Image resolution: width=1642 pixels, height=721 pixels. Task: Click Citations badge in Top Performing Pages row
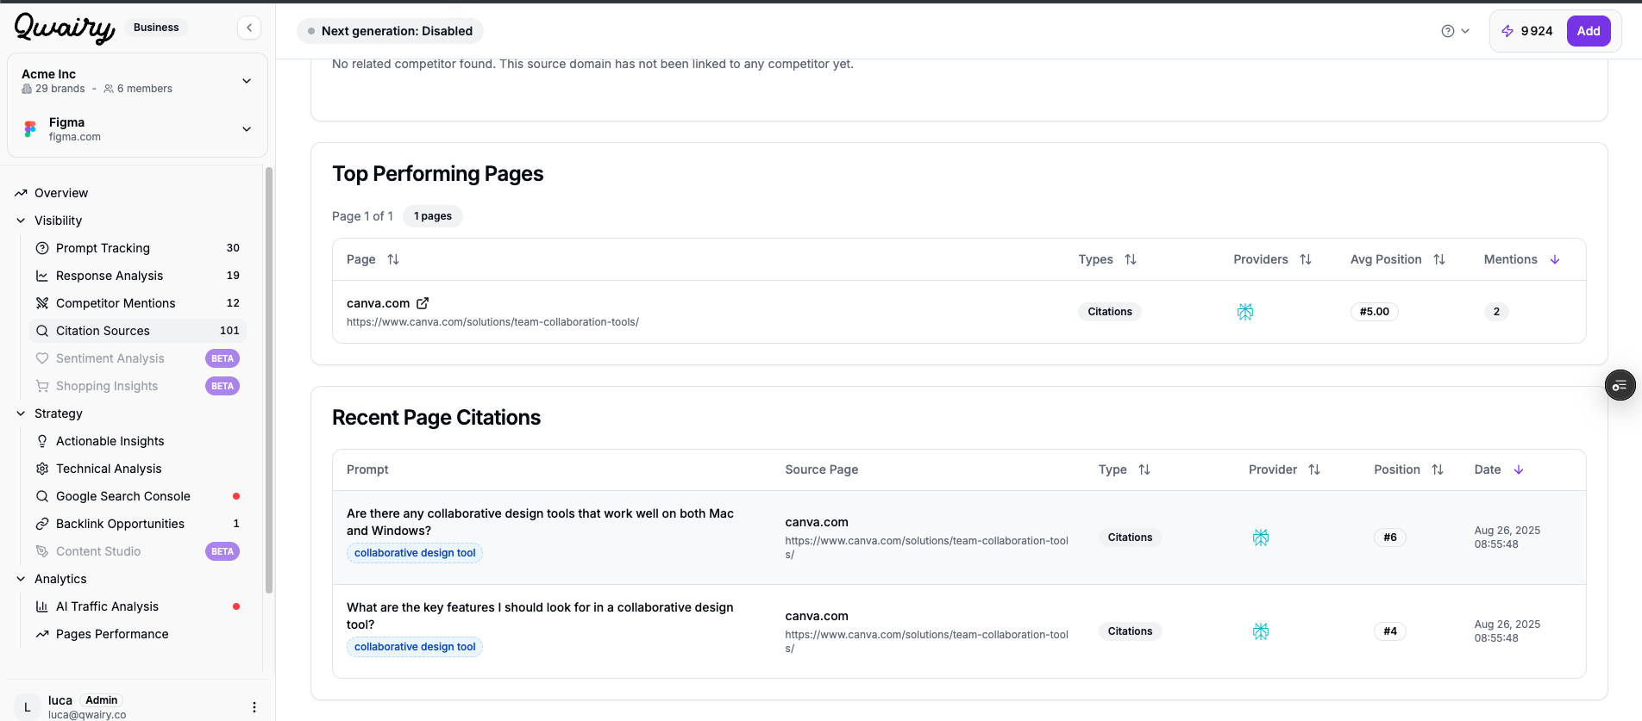tap(1110, 312)
